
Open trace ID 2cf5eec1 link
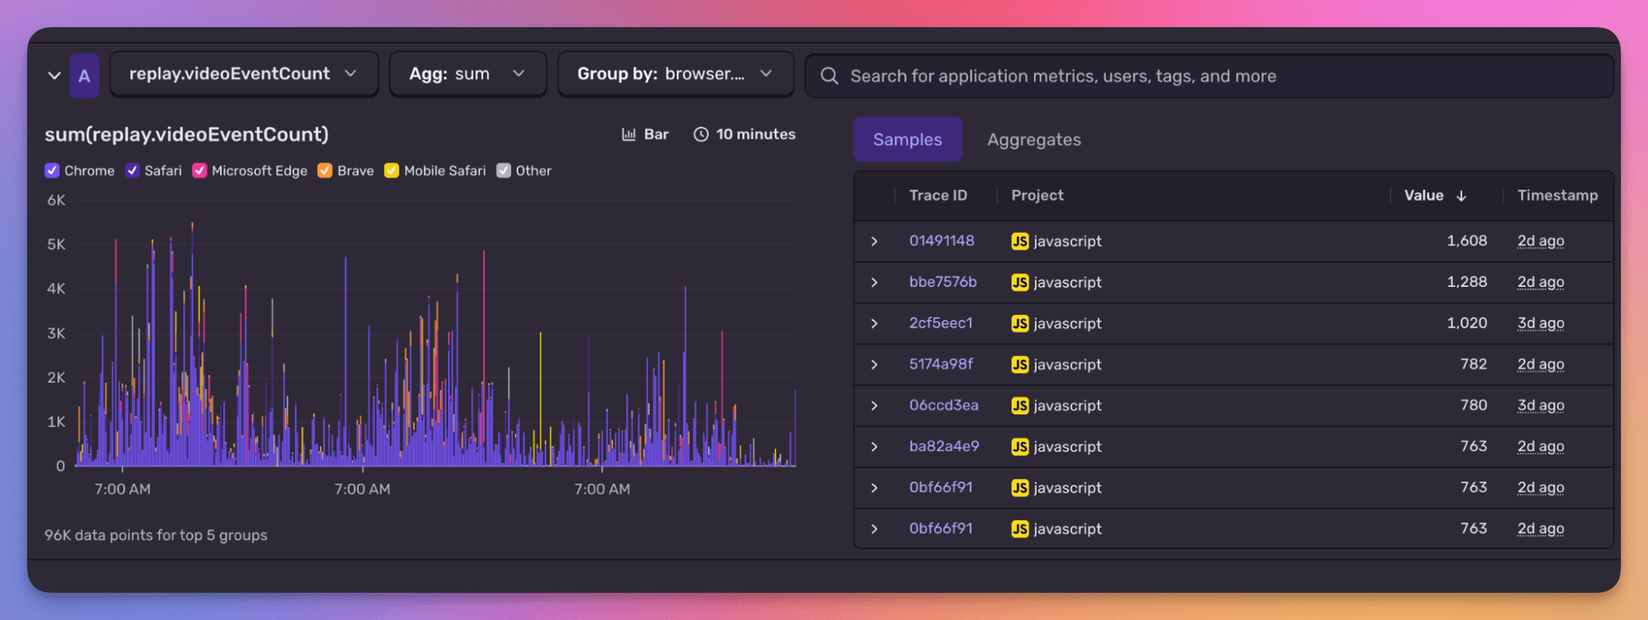click(x=941, y=322)
